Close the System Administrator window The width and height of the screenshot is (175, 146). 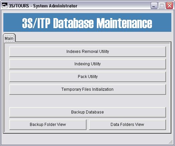point(170,5)
